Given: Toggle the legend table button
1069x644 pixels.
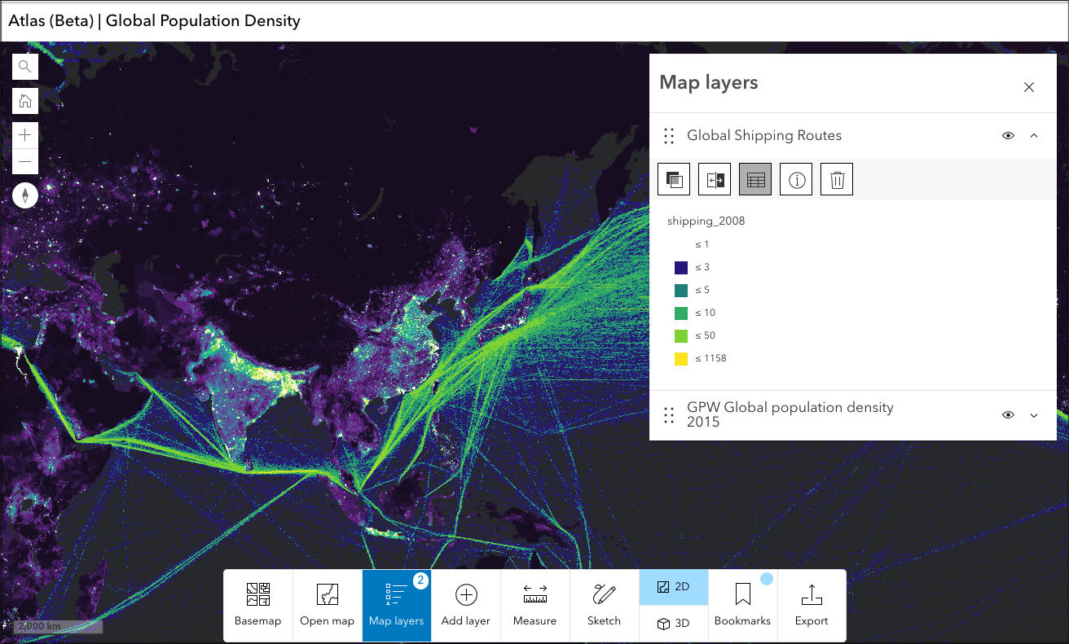Looking at the screenshot, I should [x=755, y=179].
